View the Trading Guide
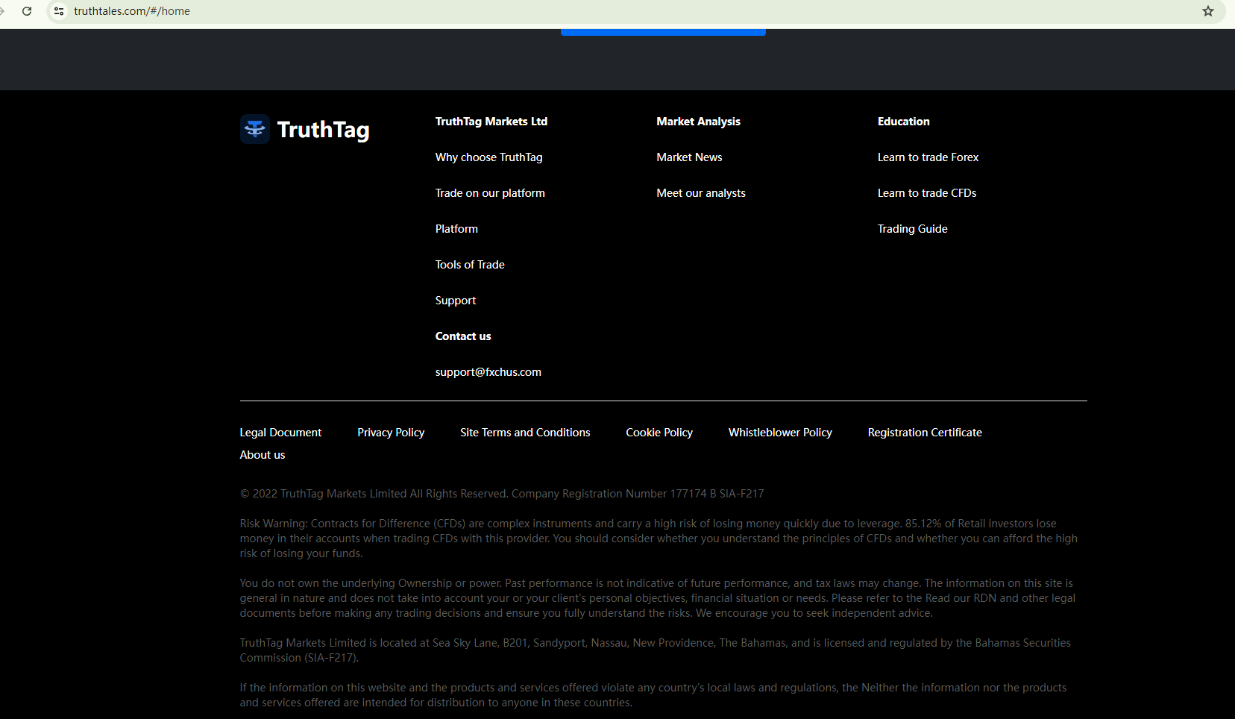1235x719 pixels. [913, 229]
